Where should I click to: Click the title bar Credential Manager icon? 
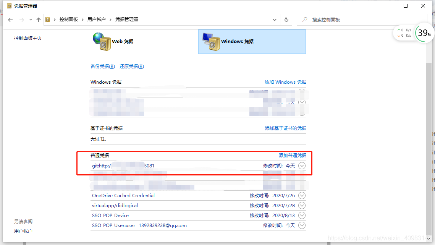tap(9, 6)
